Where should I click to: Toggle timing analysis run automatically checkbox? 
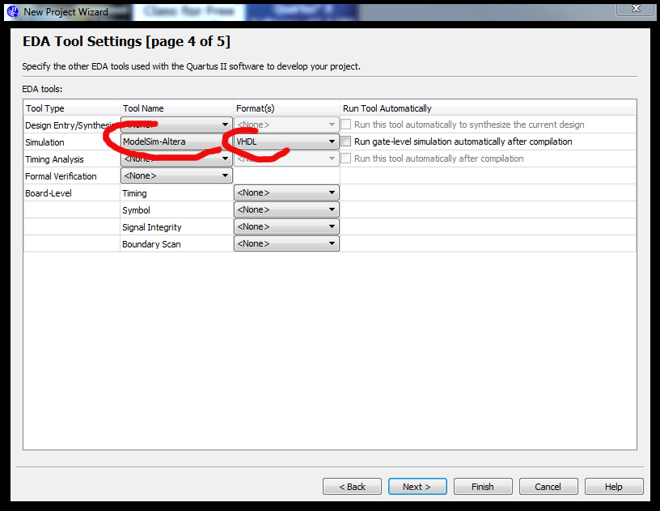click(x=346, y=158)
